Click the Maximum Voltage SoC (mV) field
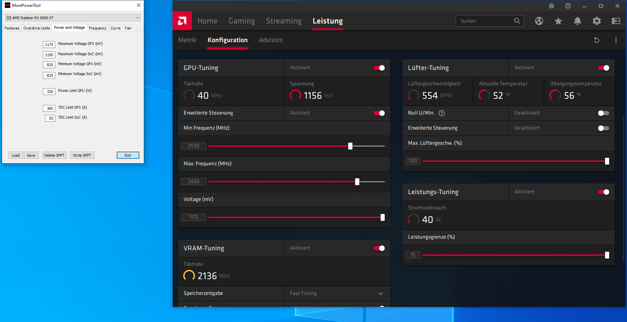 (49, 55)
